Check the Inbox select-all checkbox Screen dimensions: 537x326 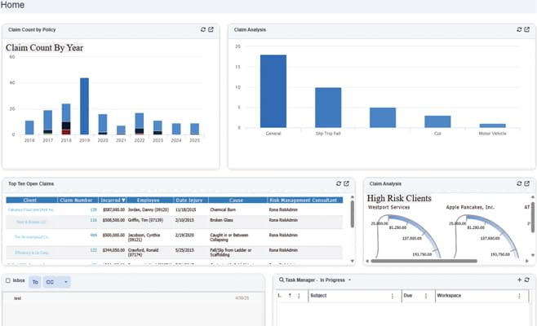pyautogui.click(x=8, y=281)
